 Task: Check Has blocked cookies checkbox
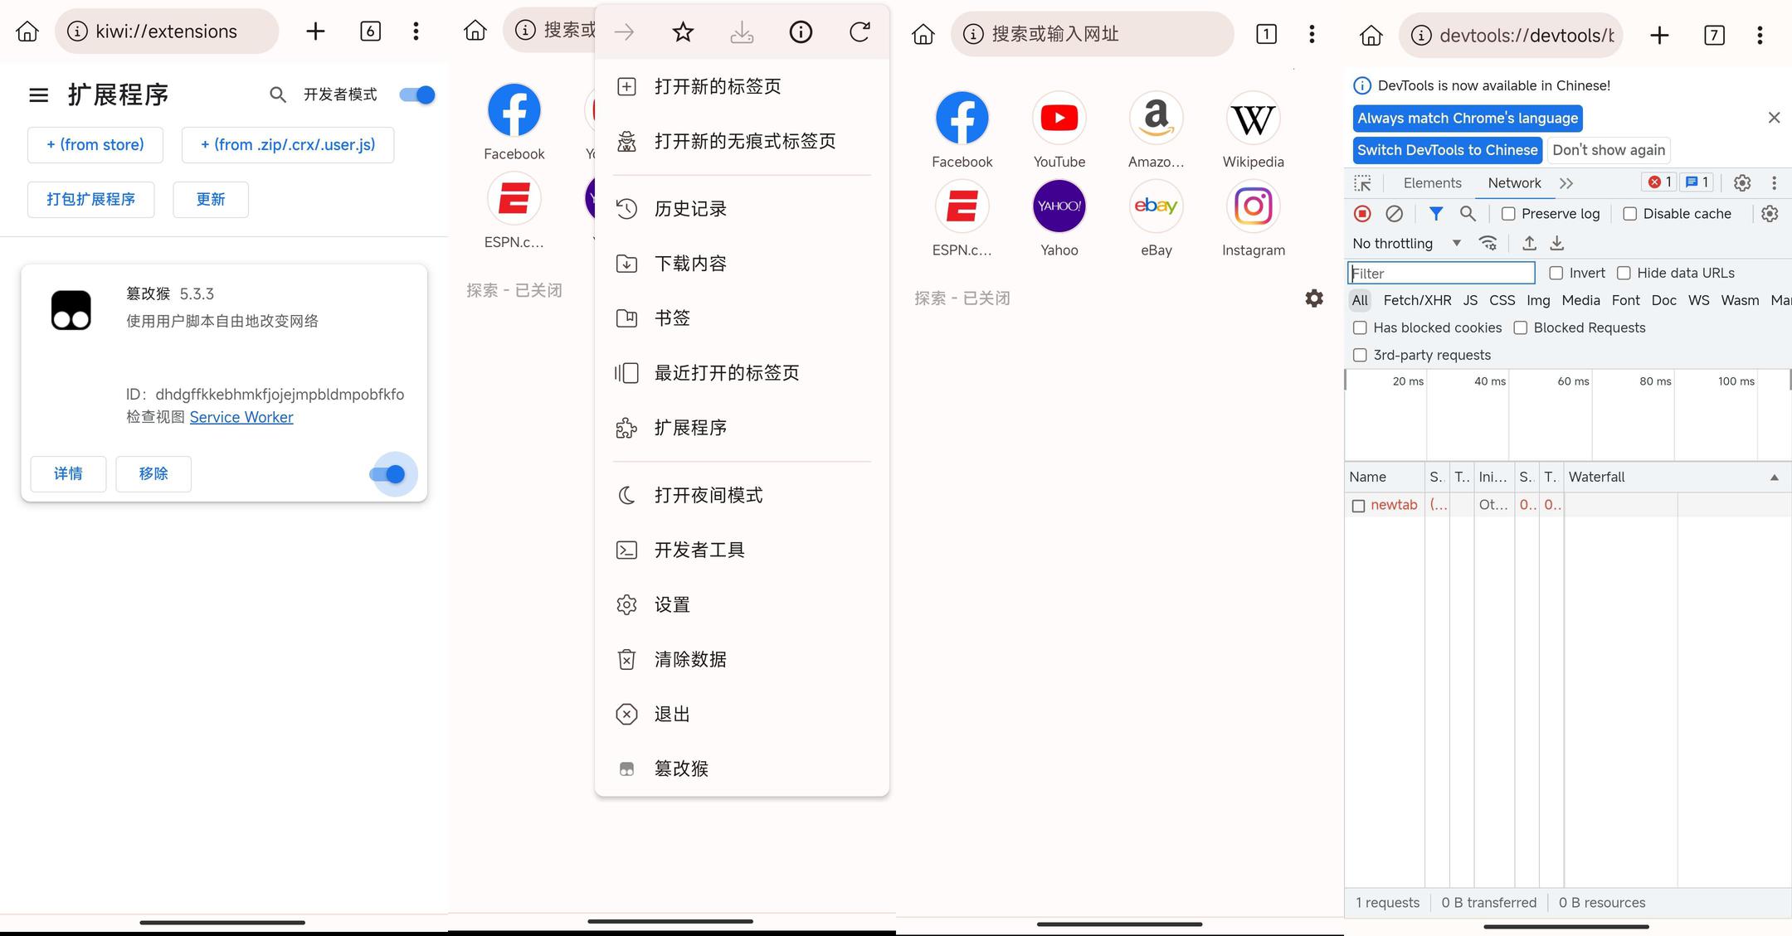(1360, 328)
